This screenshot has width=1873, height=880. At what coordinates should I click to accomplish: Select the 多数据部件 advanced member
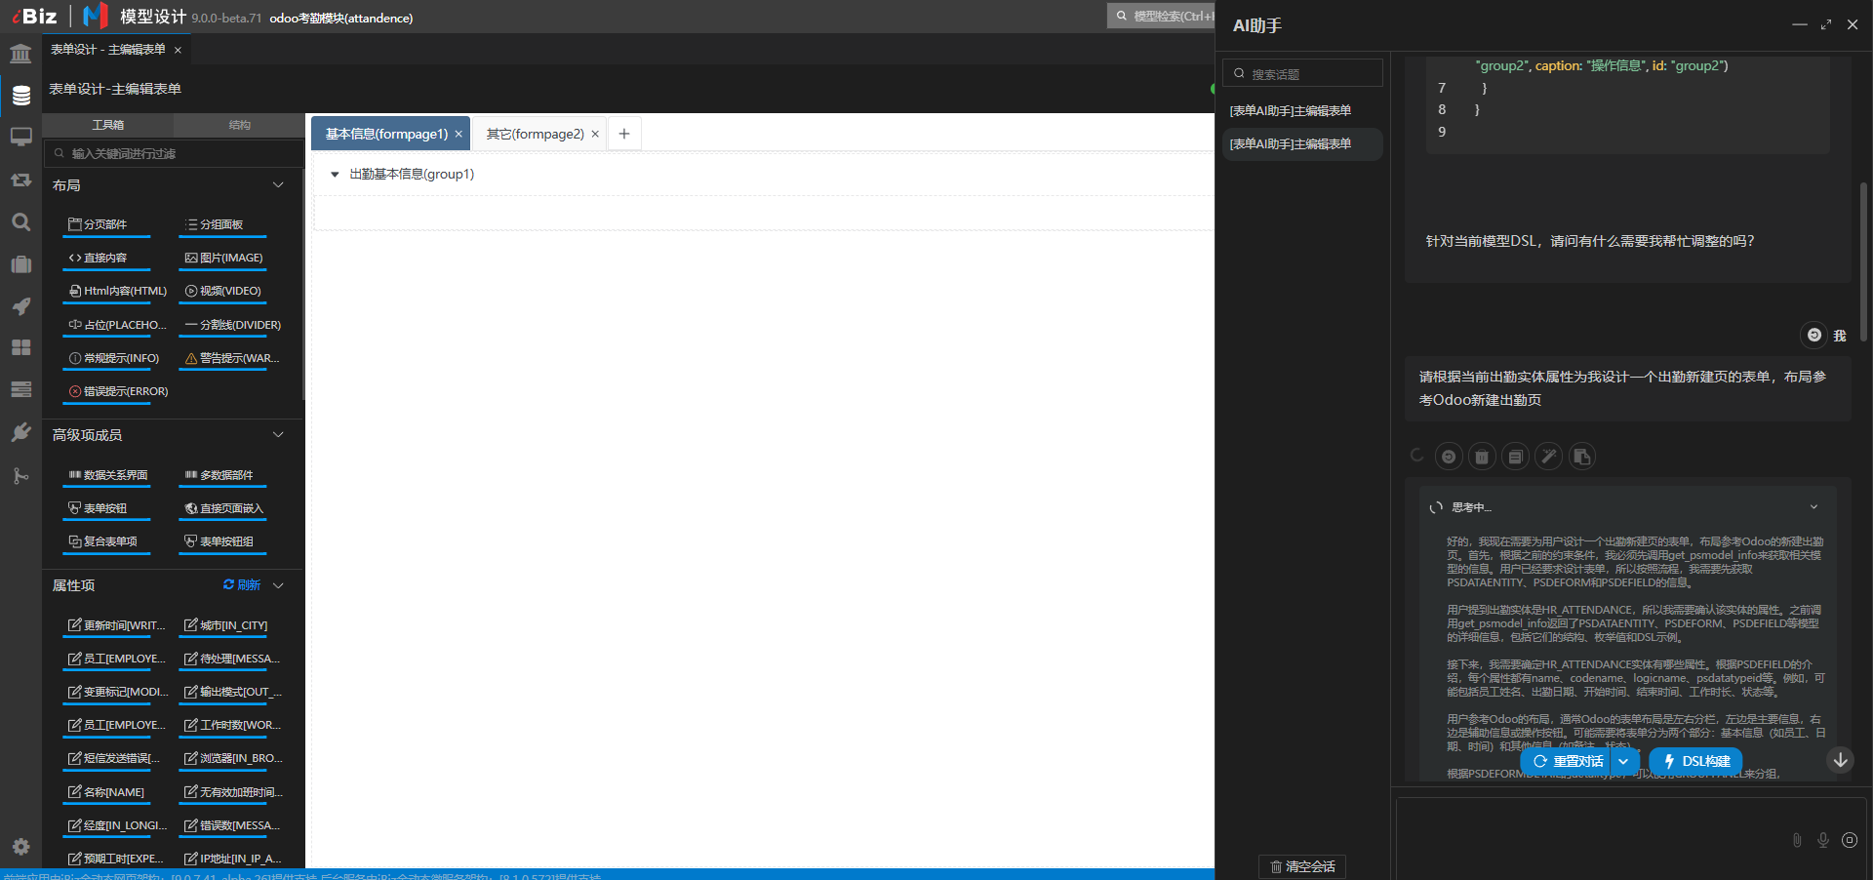pos(222,475)
